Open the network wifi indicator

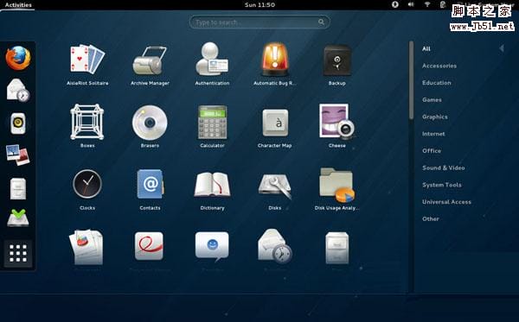pos(427,4)
